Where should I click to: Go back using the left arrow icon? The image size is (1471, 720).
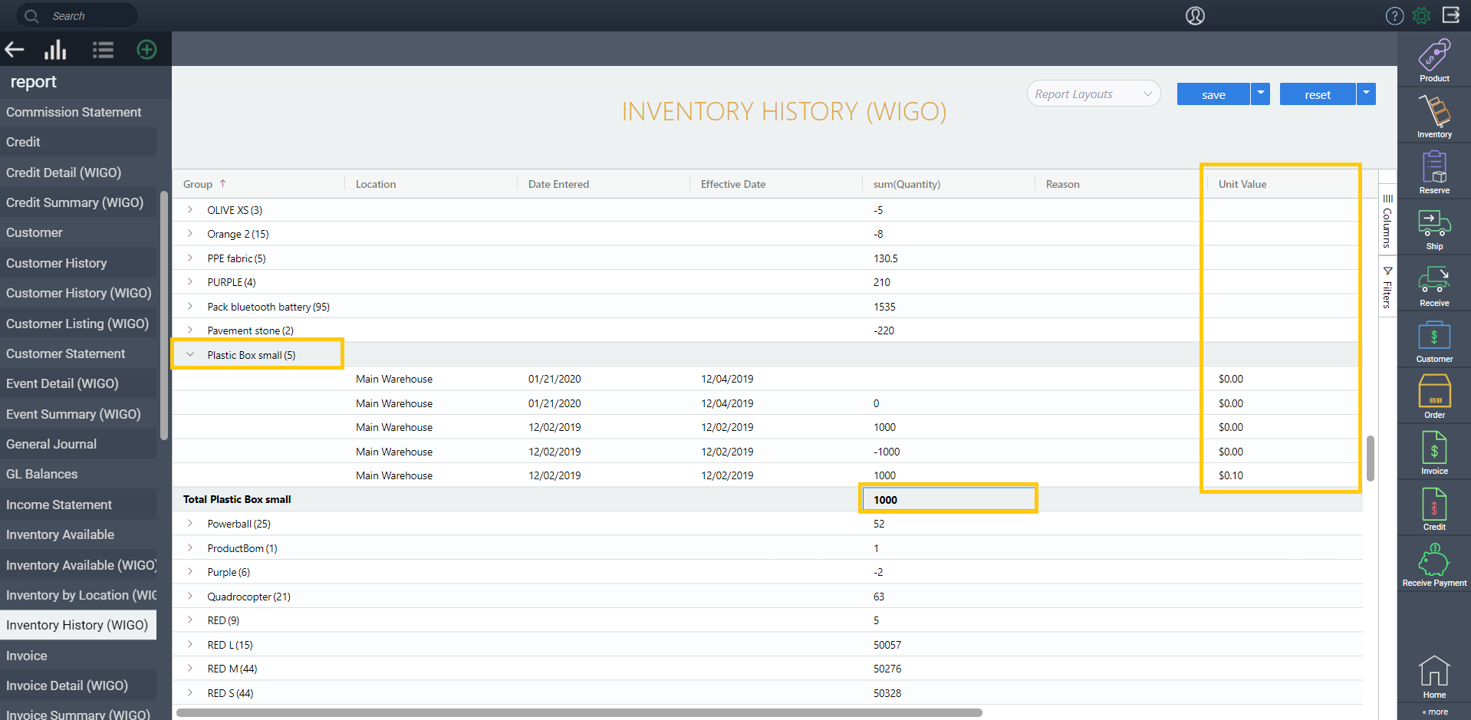click(x=15, y=51)
